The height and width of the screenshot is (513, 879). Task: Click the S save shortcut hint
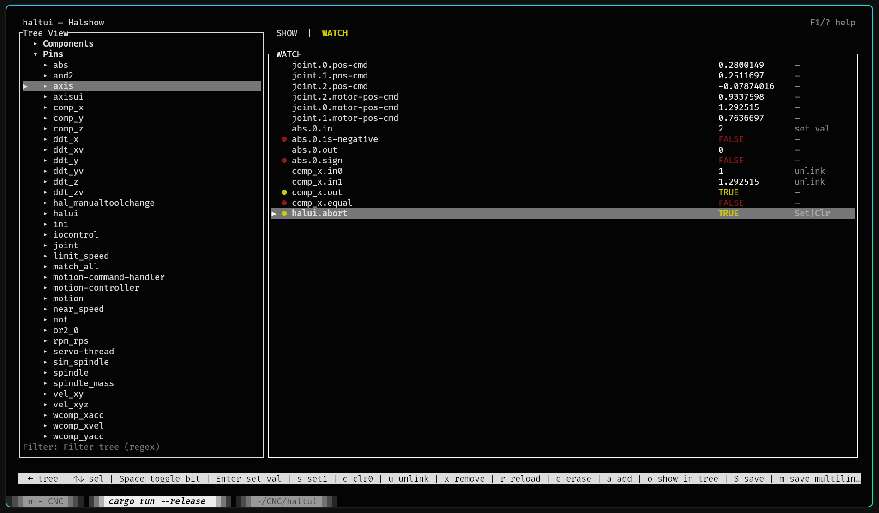pos(749,479)
